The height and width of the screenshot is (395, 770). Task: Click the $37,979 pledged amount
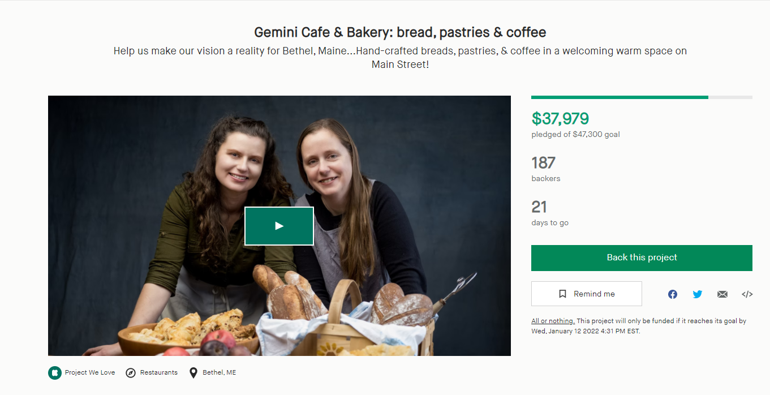(560, 118)
